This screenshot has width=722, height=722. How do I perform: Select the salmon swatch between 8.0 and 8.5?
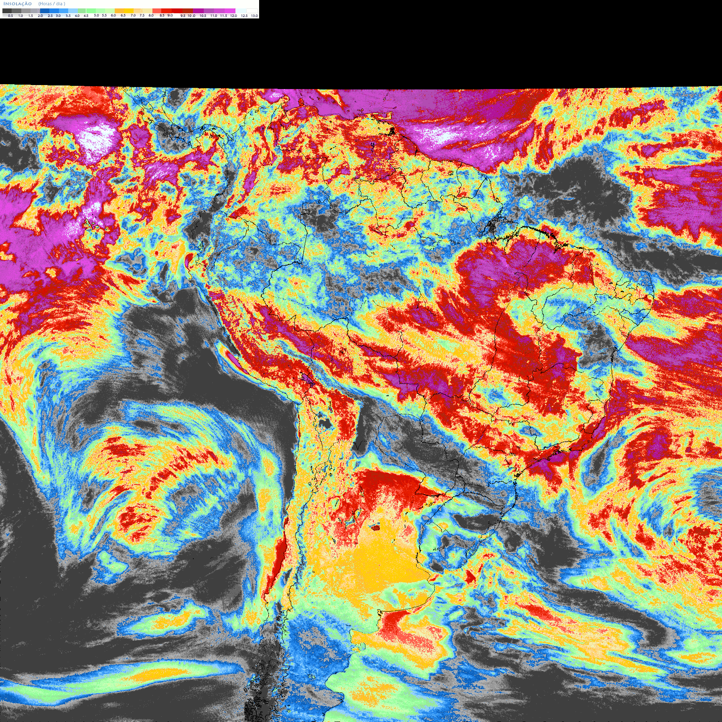point(157,11)
